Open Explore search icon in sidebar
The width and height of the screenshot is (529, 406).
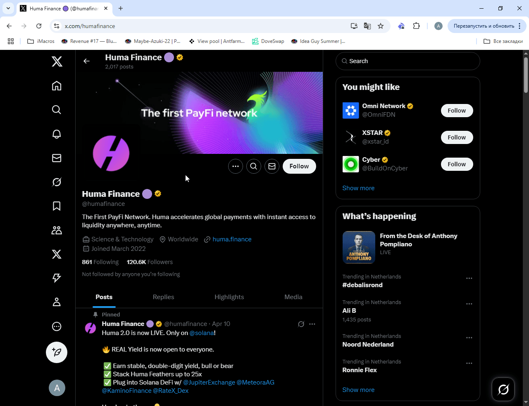57,109
